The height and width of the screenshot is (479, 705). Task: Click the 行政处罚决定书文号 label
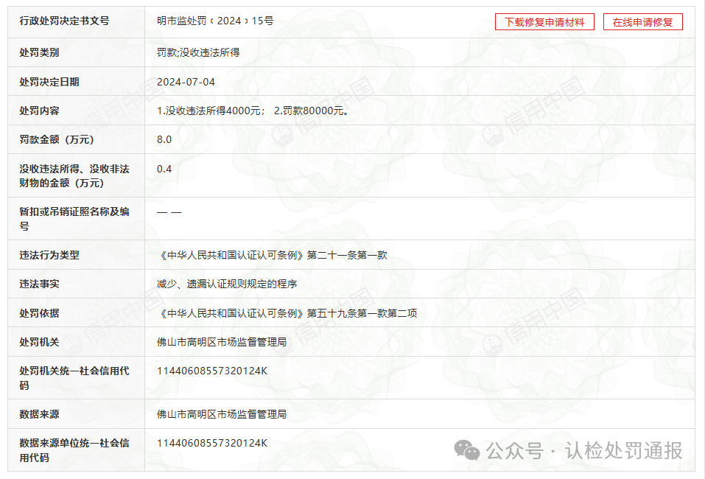pyautogui.click(x=64, y=21)
